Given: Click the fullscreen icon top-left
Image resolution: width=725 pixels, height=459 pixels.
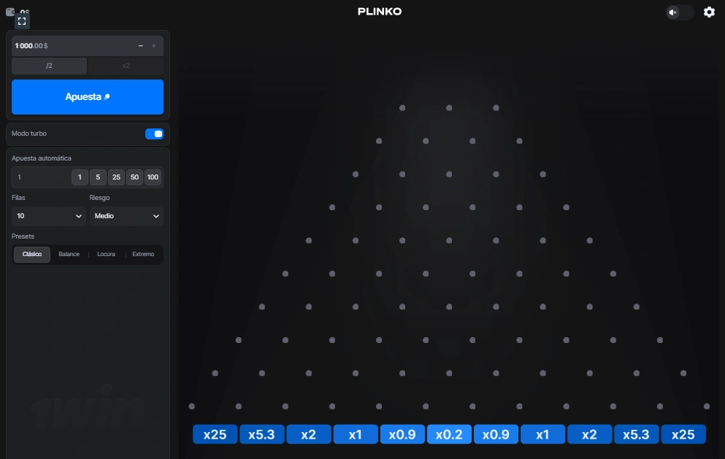Looking at the screenshot, I should point(22,20).
